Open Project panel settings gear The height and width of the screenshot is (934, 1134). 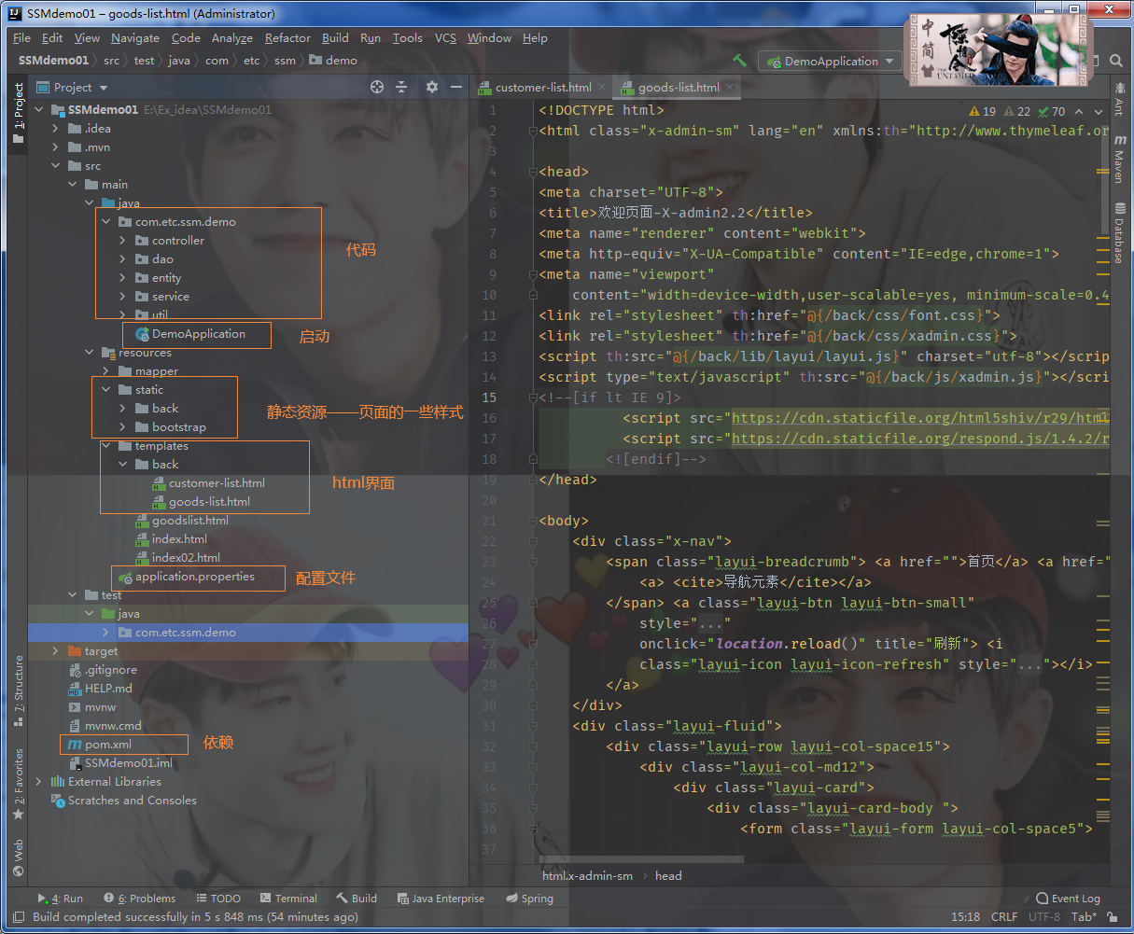[431, 87]
